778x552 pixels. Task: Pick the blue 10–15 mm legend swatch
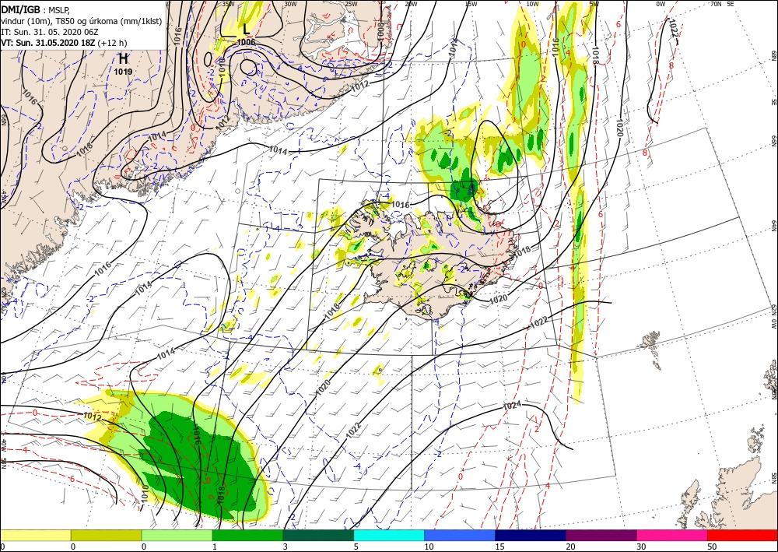pos(460,535)
